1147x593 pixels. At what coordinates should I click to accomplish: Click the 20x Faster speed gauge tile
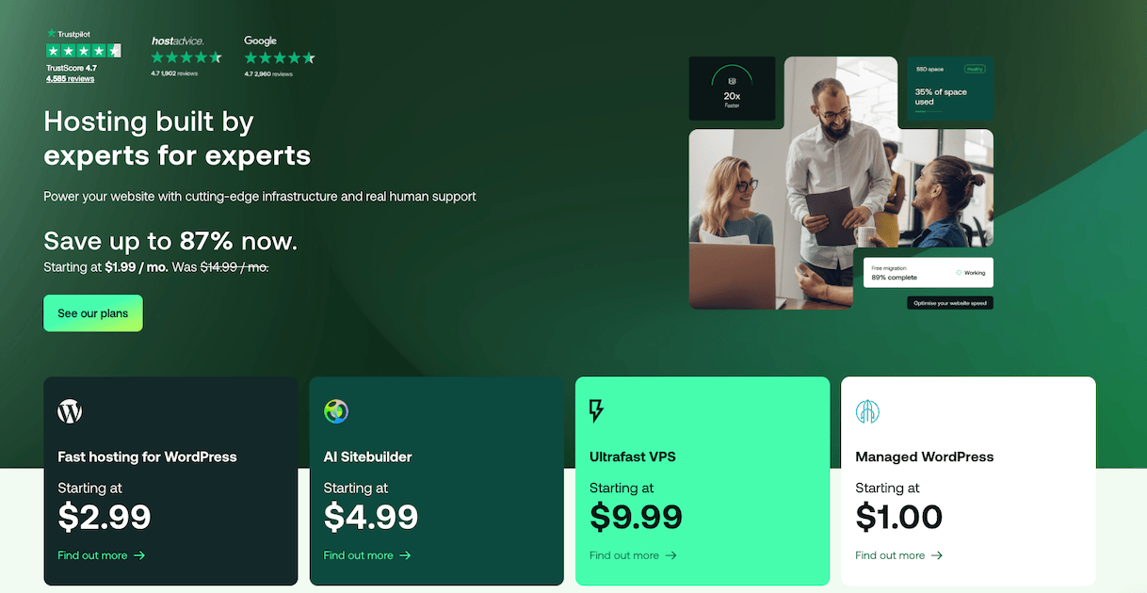point(732,88)
